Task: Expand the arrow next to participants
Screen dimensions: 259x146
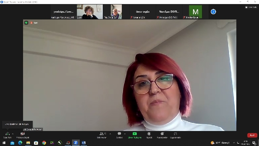Action: tap(110, 134)
